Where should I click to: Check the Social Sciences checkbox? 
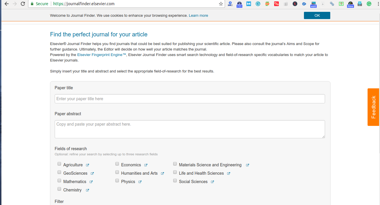(175, 180)
